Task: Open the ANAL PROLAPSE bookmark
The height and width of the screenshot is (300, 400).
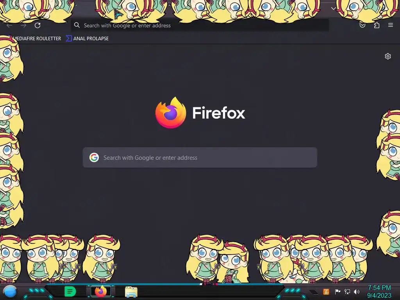Action: 87,39
